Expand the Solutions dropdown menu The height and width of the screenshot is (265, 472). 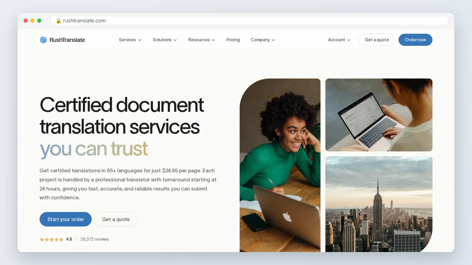165,40
